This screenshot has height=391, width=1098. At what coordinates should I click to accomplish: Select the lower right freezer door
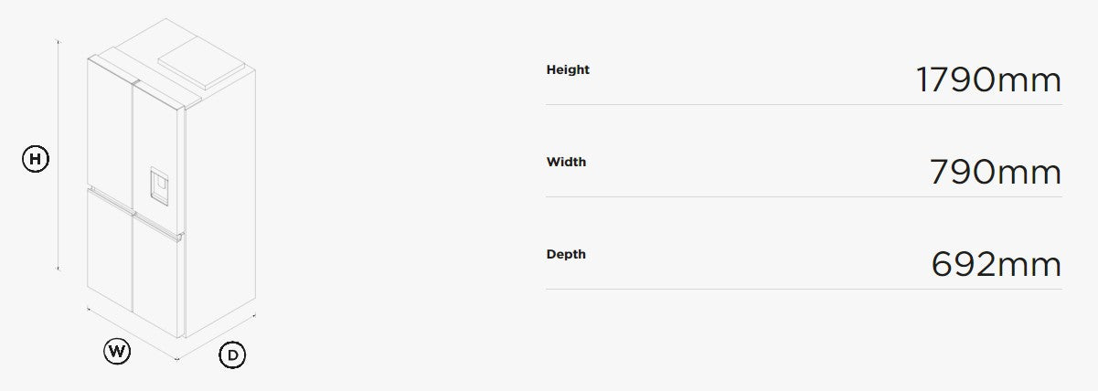pyautogui.click(x=157, y=269)
